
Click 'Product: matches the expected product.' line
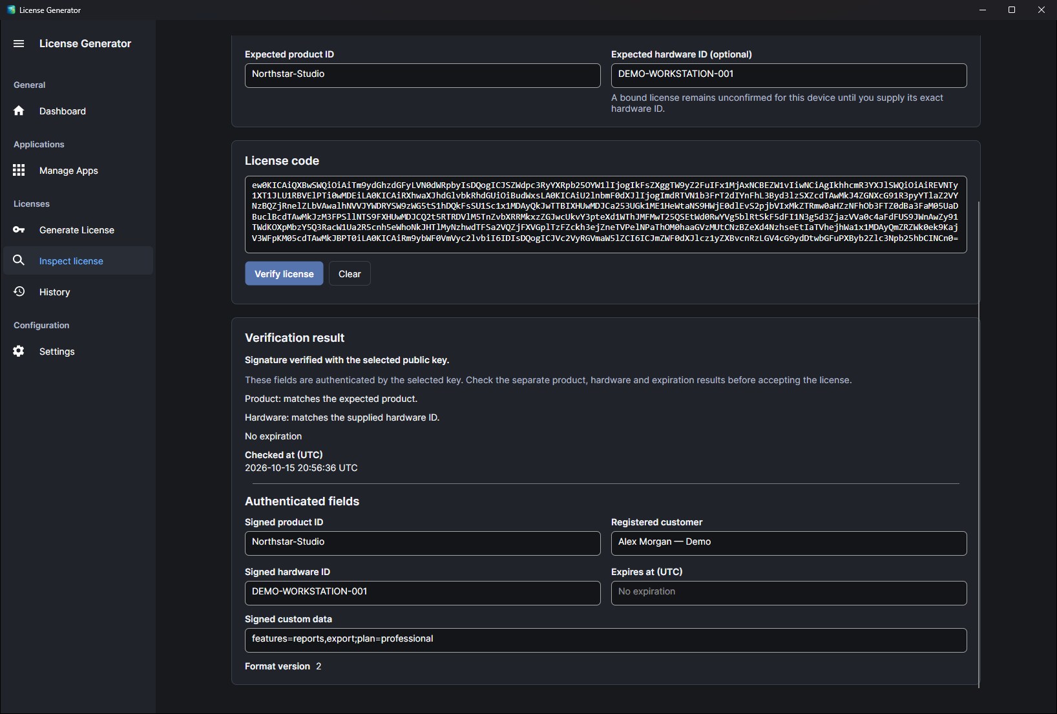(331, 399)
